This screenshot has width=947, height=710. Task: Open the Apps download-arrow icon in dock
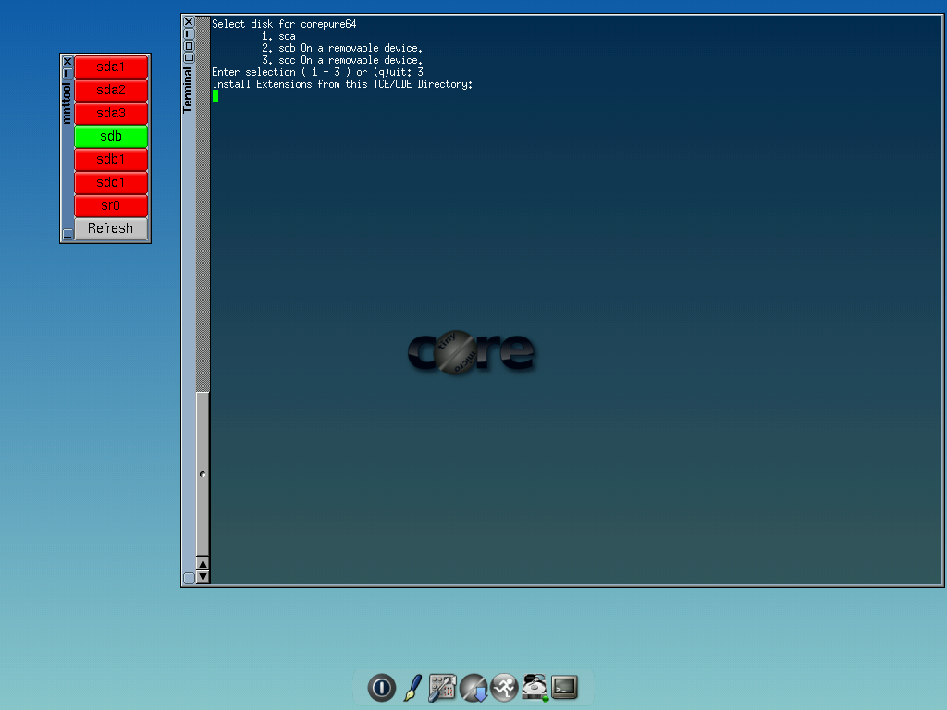[473, 688]
